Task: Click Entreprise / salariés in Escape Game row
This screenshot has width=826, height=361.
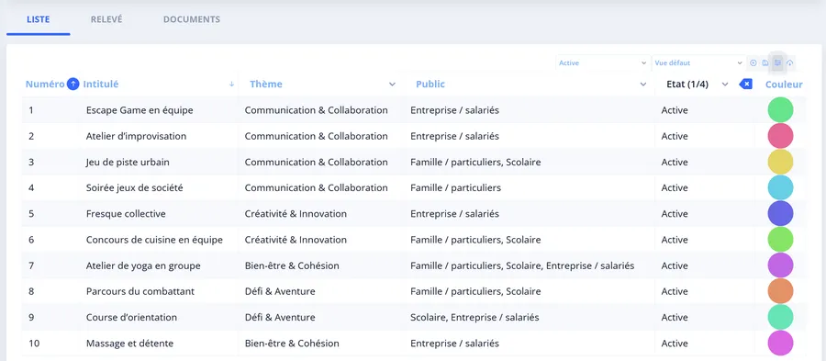Action: [x=454, y=110]
